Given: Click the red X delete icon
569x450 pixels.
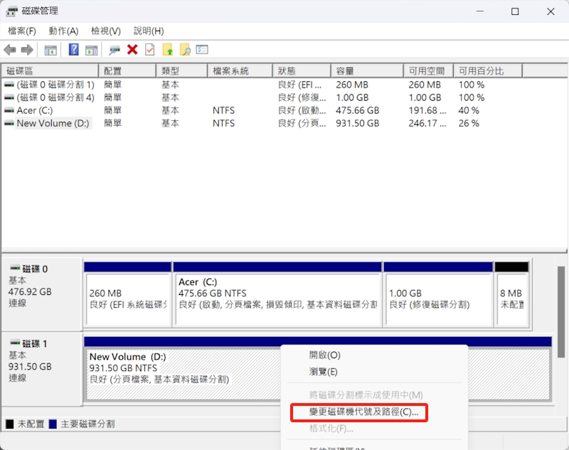Looking at the screenshot, I should click(x=132, y=50).
